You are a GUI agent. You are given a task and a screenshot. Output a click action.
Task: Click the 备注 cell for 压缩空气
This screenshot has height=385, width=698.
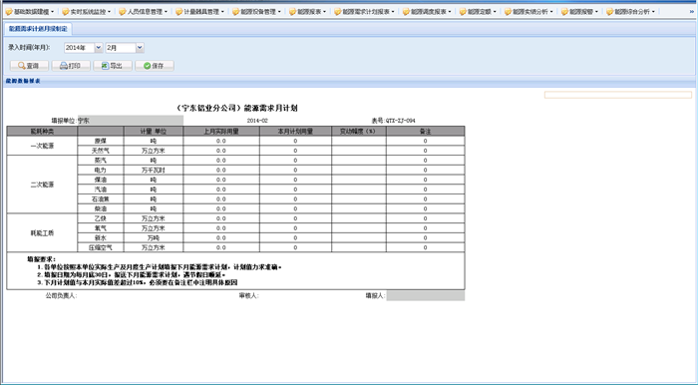pyautogui.click(x=426, y=247)
